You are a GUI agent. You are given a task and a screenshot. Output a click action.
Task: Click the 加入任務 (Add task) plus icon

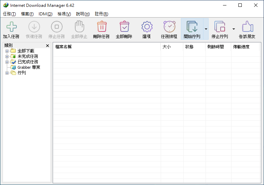pos(11,27)
